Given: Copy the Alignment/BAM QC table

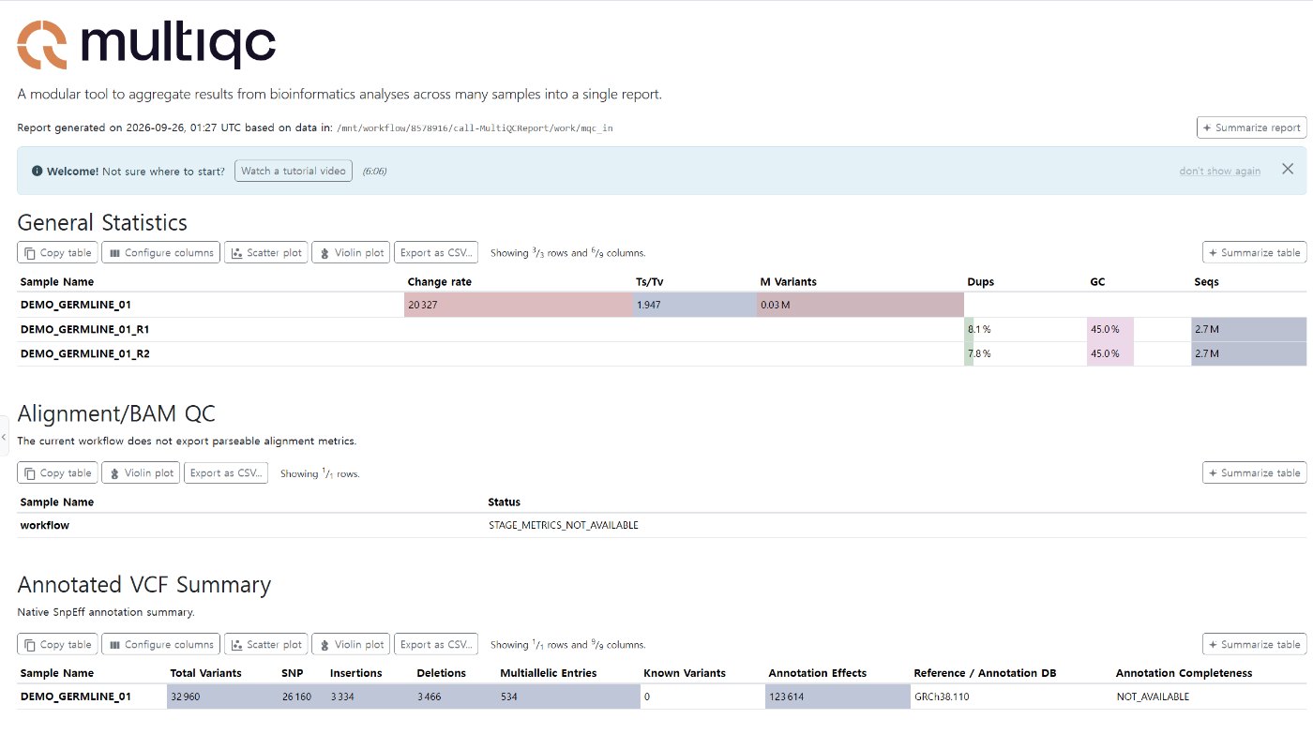Looking at the screenshot, I should (x=57, y=472).
